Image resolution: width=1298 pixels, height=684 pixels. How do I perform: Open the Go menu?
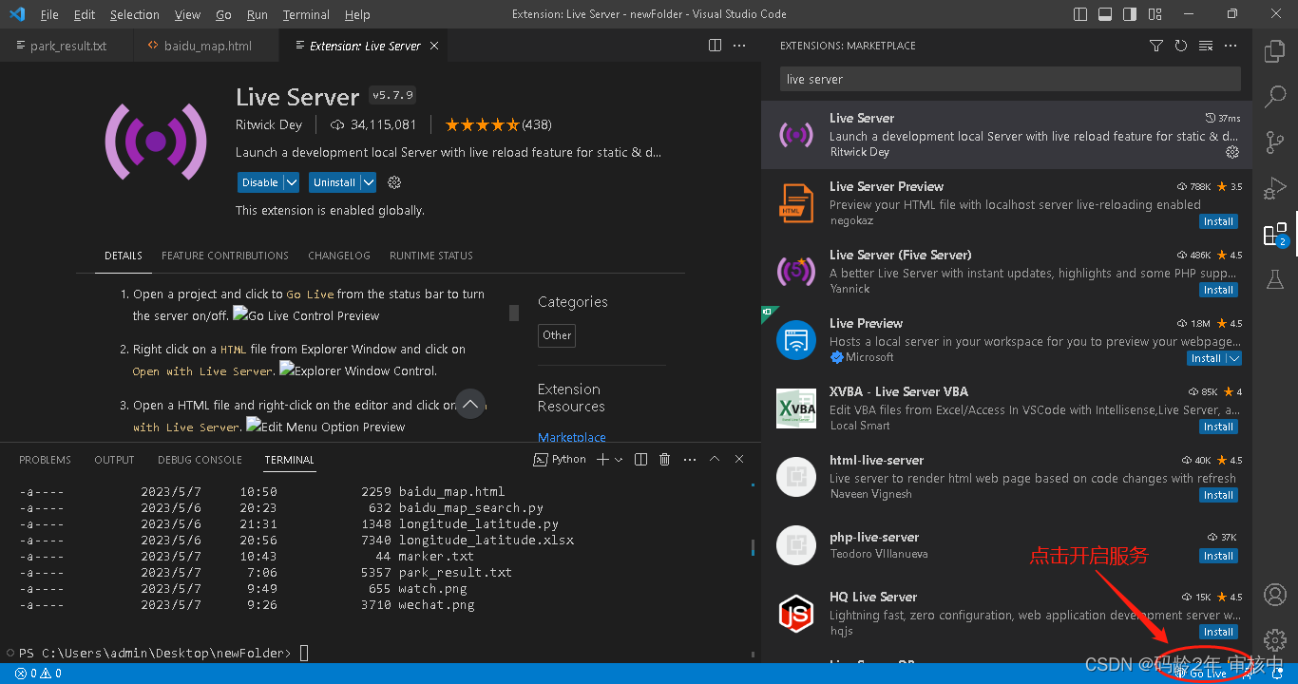point(223,14)
